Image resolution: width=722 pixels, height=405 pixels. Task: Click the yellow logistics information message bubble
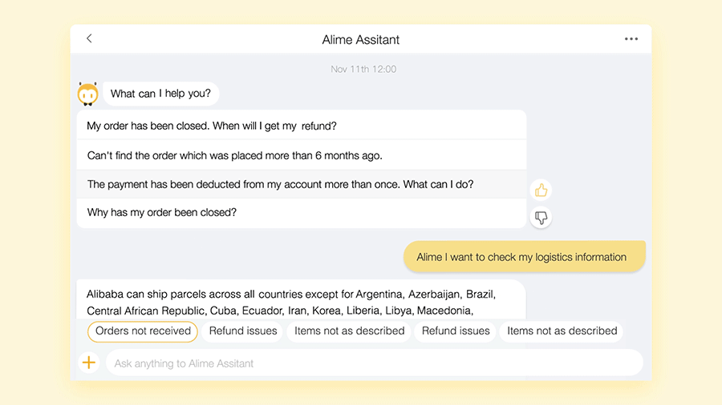pos(521,257)
